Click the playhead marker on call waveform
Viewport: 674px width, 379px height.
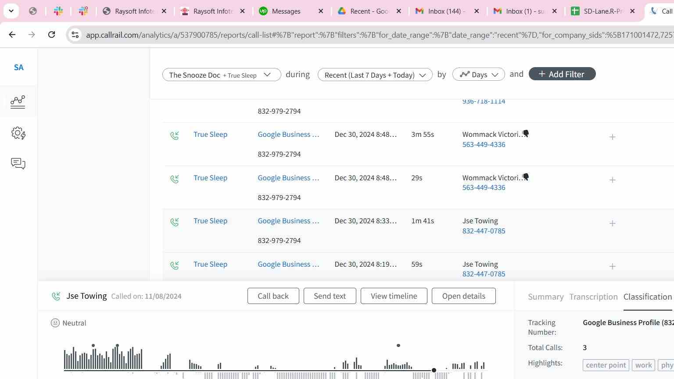(x=434, y=371)
